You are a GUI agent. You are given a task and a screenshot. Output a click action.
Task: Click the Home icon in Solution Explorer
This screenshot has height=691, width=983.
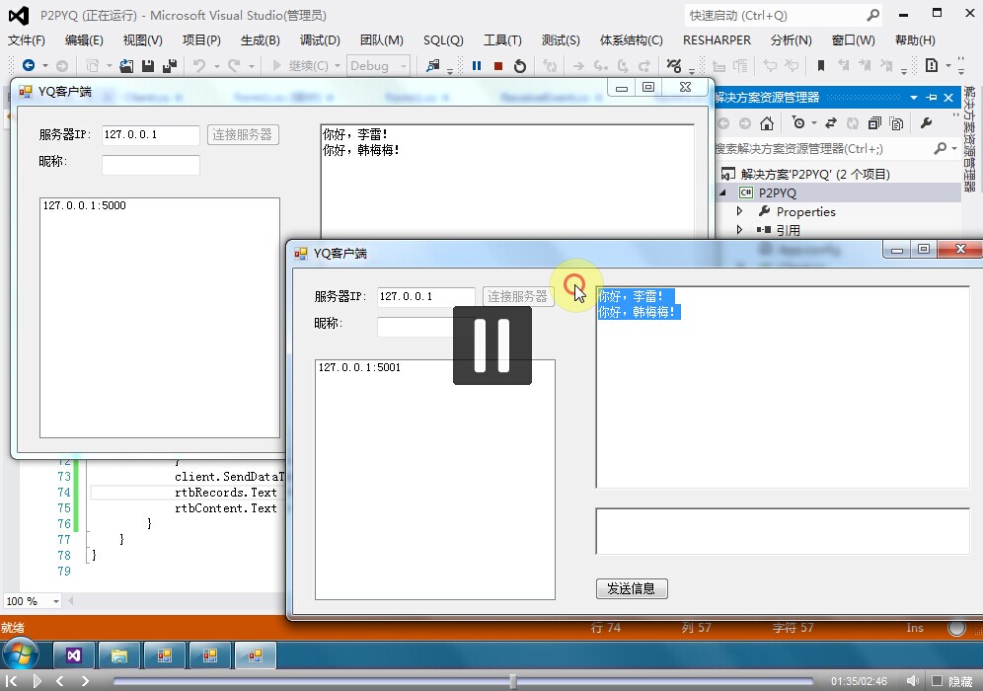pos(767,123)
